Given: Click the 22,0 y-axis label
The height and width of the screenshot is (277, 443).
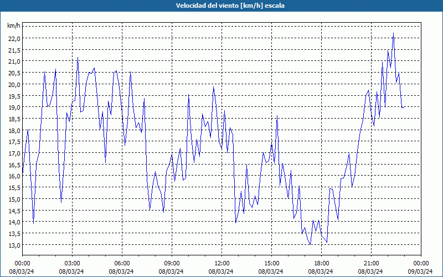Looking at the screenshot, I should (14, 39).
